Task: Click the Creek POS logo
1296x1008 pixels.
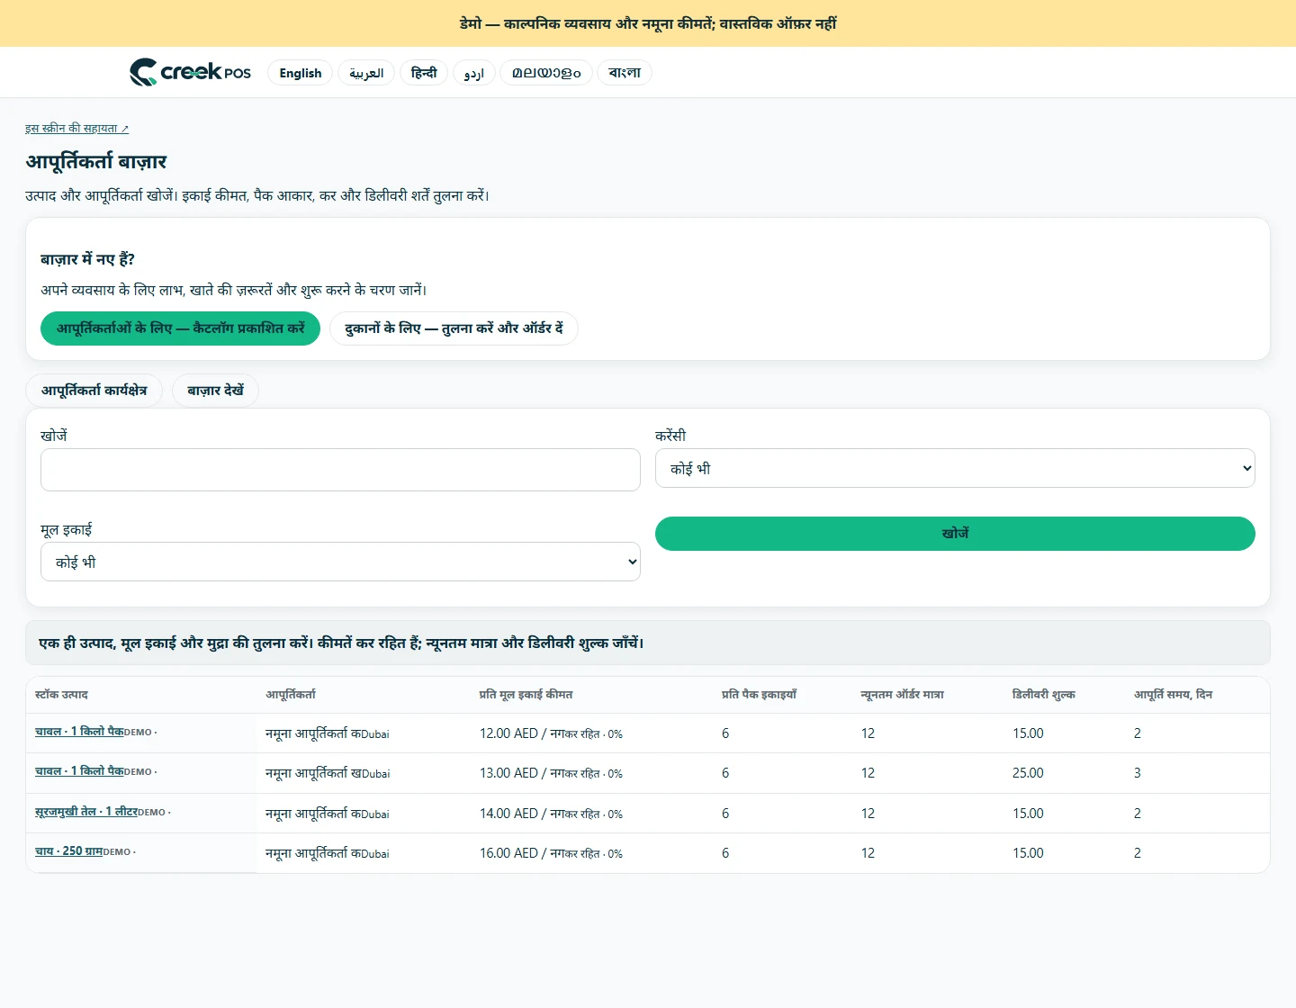Action: click(190, 72)
